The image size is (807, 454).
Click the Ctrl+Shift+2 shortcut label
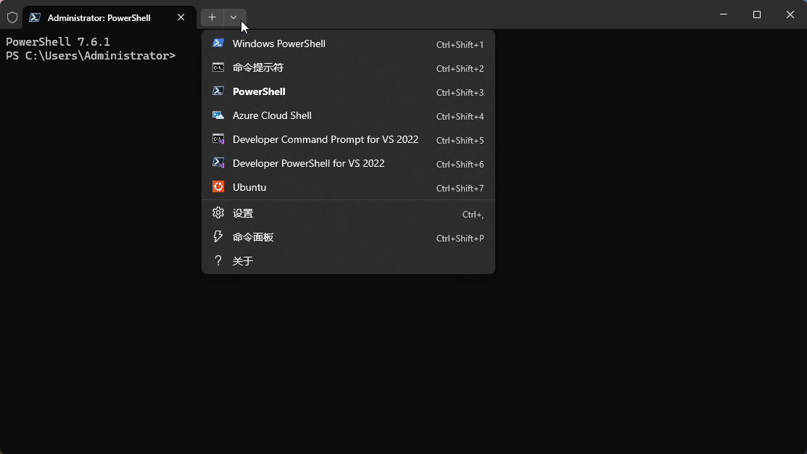point(460,68)
